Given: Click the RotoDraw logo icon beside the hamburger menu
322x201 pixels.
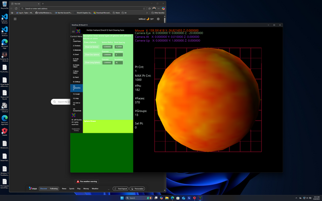Looking at the screenshot, I should click(78, 31).
